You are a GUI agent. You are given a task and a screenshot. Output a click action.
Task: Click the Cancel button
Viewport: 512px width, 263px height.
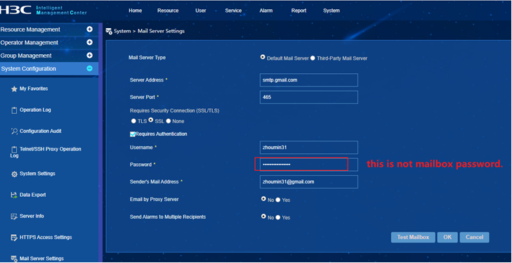tap(475, 237)
